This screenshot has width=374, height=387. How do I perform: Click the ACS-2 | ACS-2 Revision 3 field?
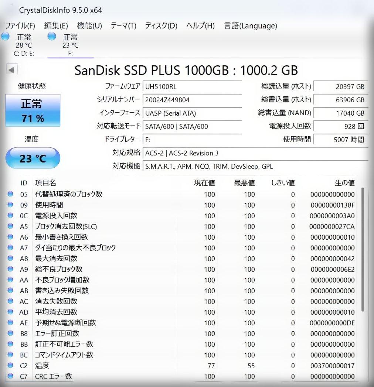[x=255, y=153]
